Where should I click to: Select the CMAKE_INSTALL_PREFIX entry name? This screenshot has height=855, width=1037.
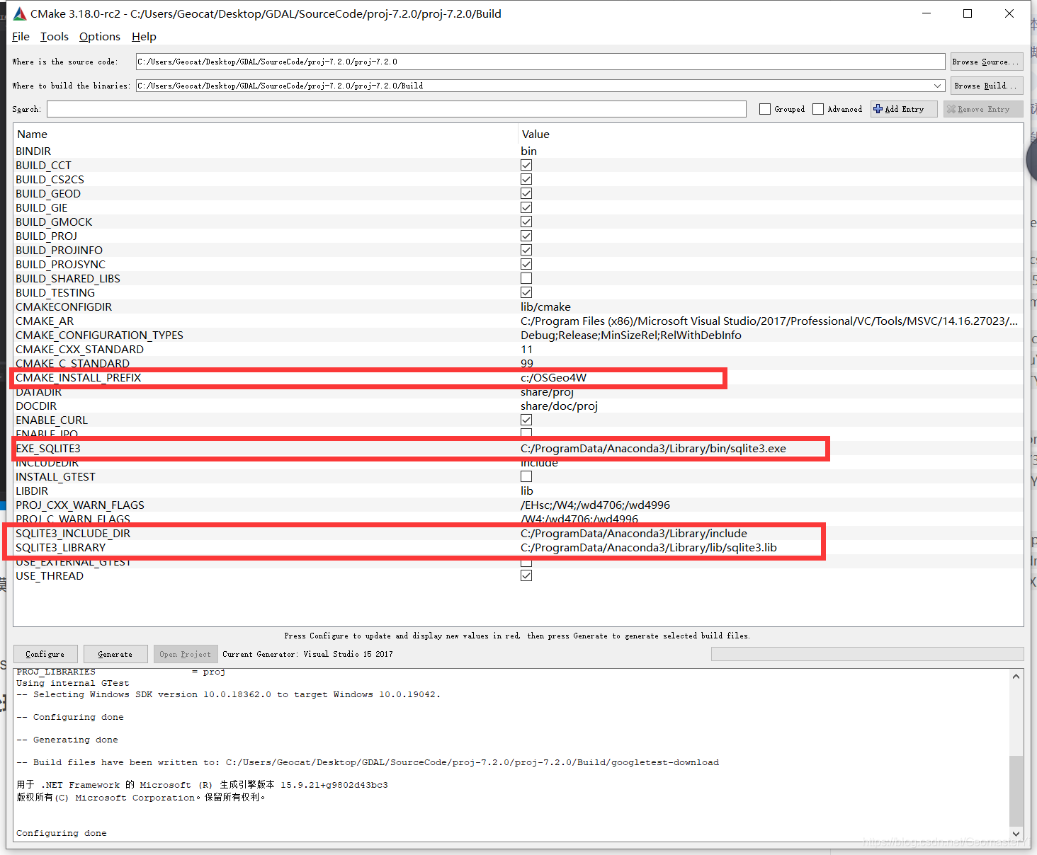pyautogui.click(x=79, y=377)
